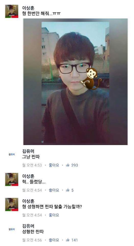Click the thumbs-up icon showing 293 likes
Image resolution: width=134 pixels, height=246 pixels.
[68, 165]
